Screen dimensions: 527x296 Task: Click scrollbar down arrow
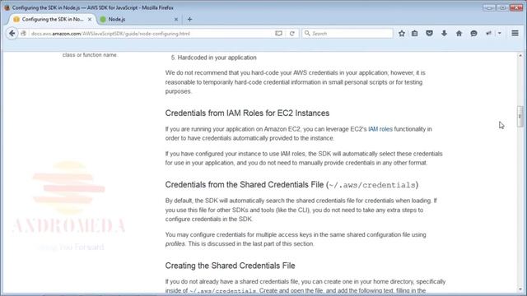pyautogui.click(x=520, y=289)
